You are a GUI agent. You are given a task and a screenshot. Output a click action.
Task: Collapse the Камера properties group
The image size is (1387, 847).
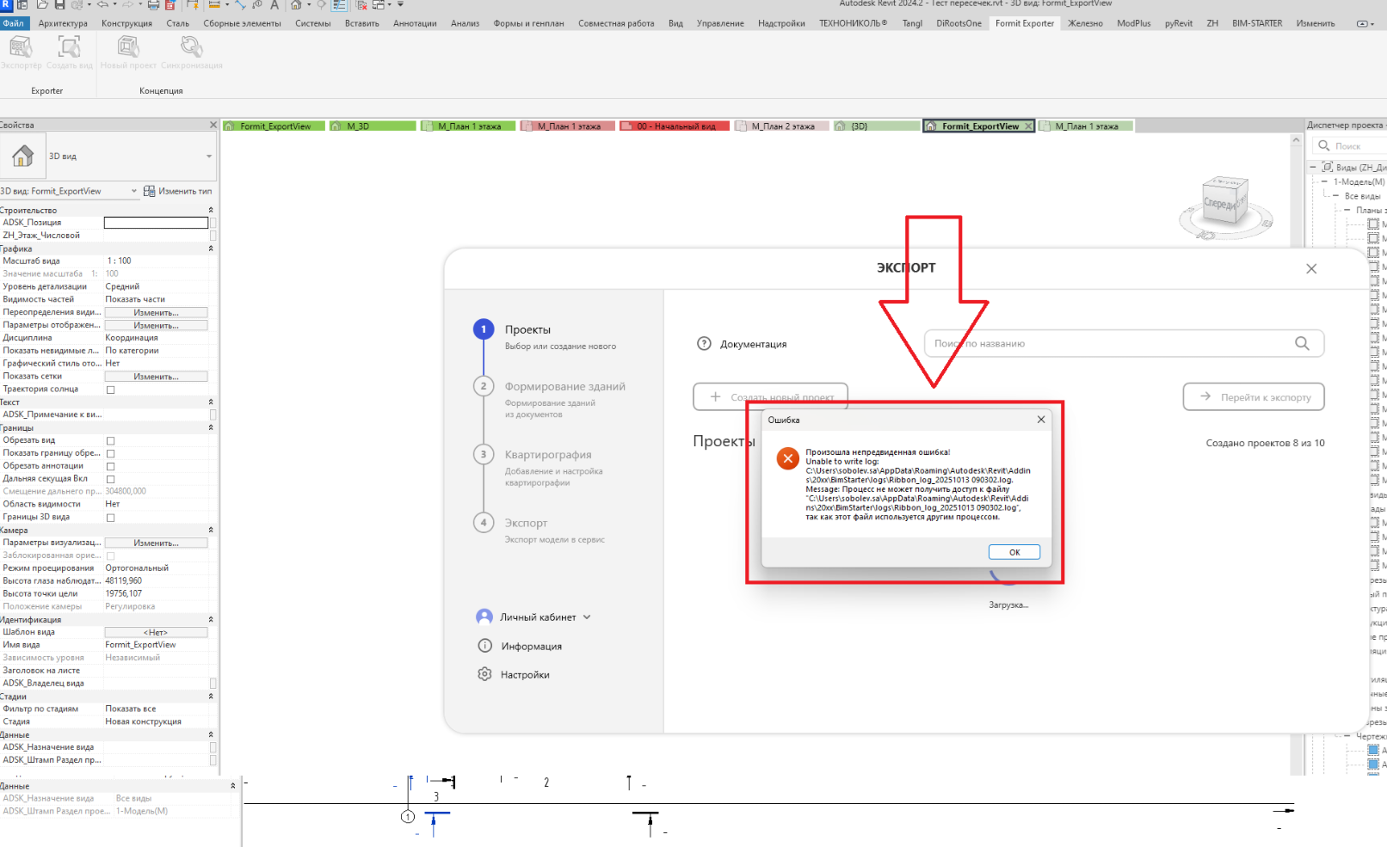(211, 530)
